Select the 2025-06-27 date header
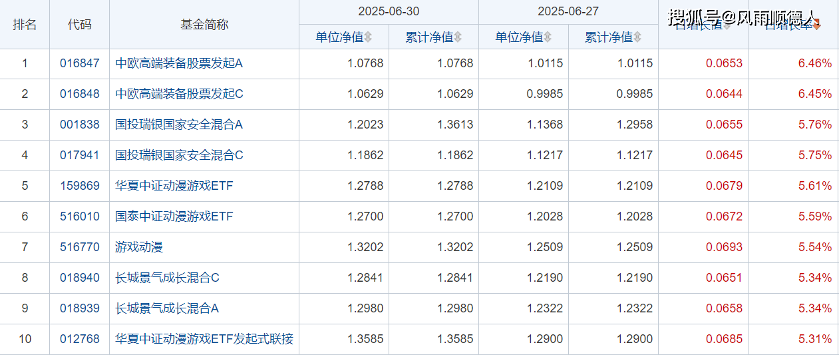 coord(568,12)
